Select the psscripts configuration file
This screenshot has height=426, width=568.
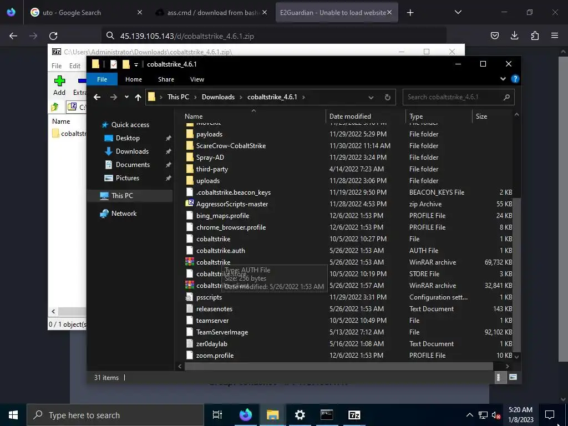(348, 297)
